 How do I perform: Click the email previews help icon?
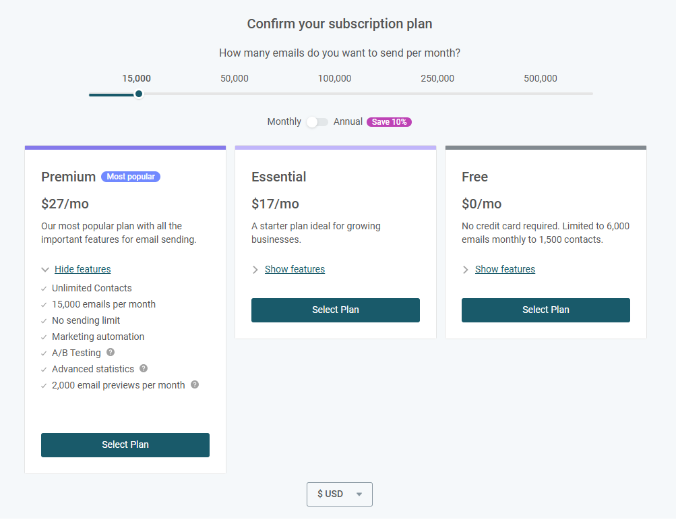(x=195, y=384)
